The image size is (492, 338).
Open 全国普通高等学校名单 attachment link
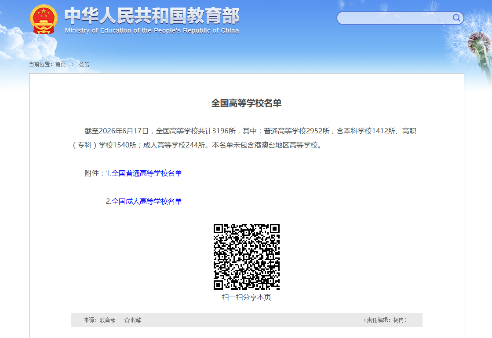(x=146, y=173)
